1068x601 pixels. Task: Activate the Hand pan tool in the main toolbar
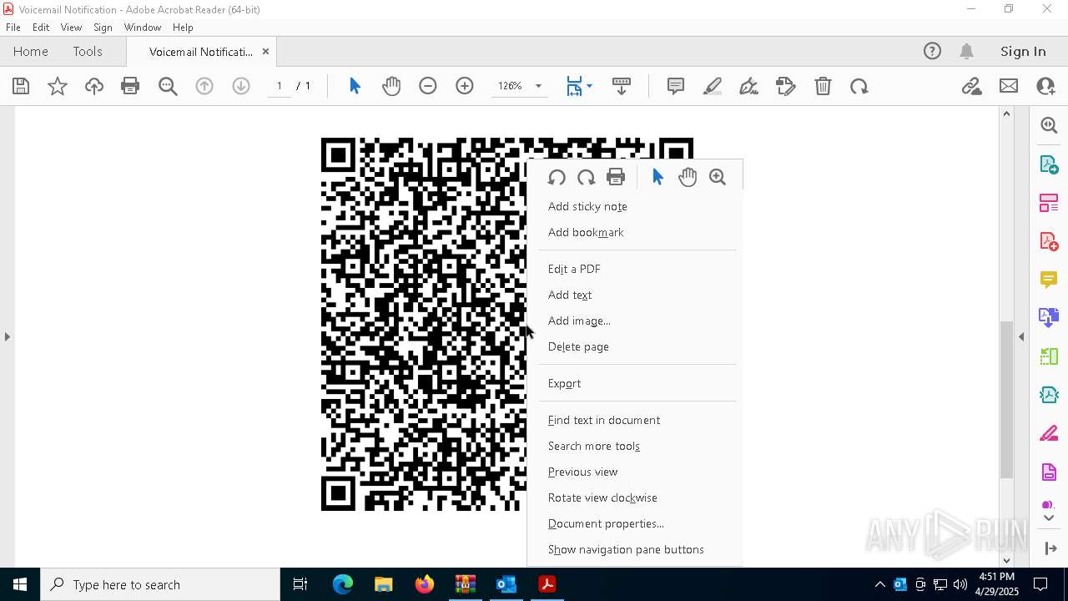pyautogui.click(x=391, y=86)
